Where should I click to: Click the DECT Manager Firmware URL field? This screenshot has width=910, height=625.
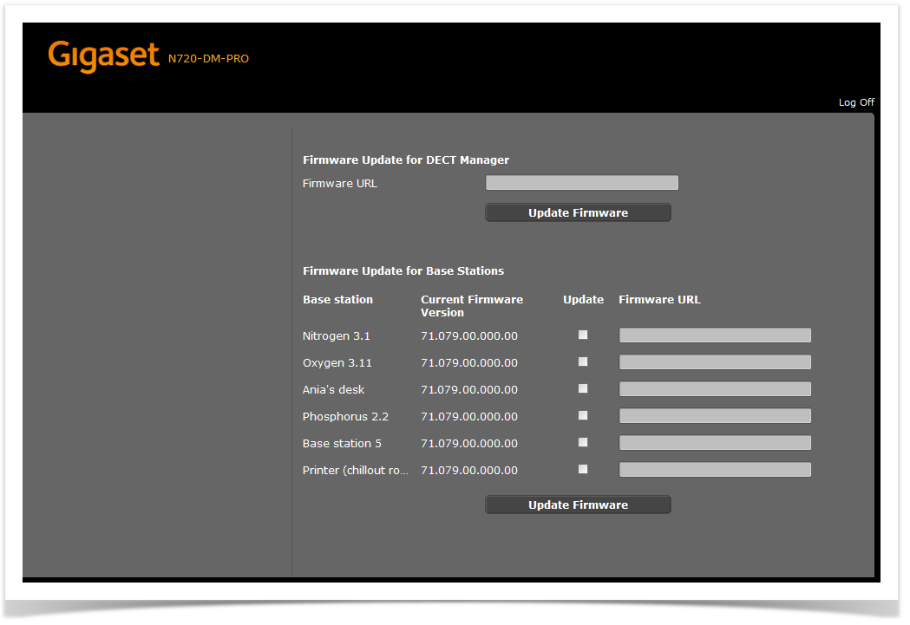tap(581, 183)
